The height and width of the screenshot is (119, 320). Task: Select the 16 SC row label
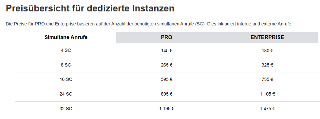tap(66, 80)
